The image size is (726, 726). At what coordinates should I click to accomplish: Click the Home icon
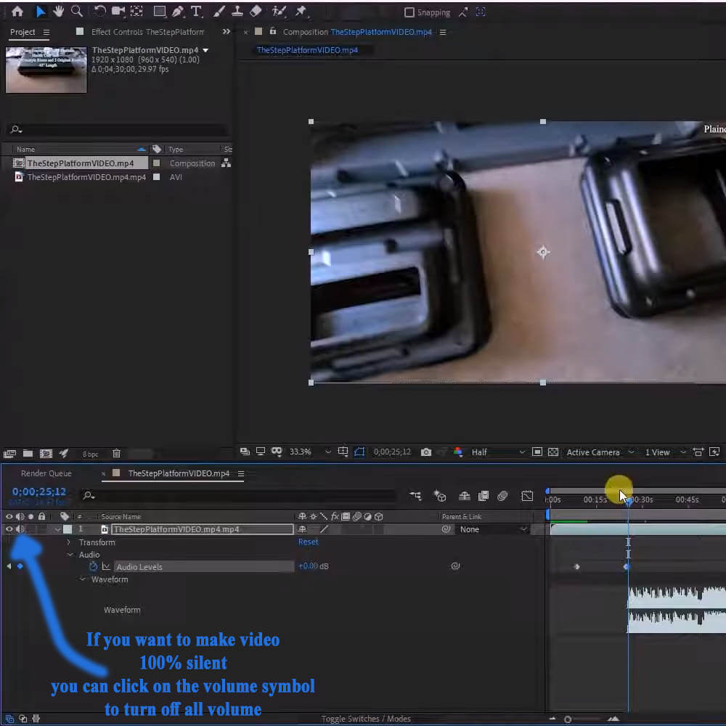pos(17,11)
